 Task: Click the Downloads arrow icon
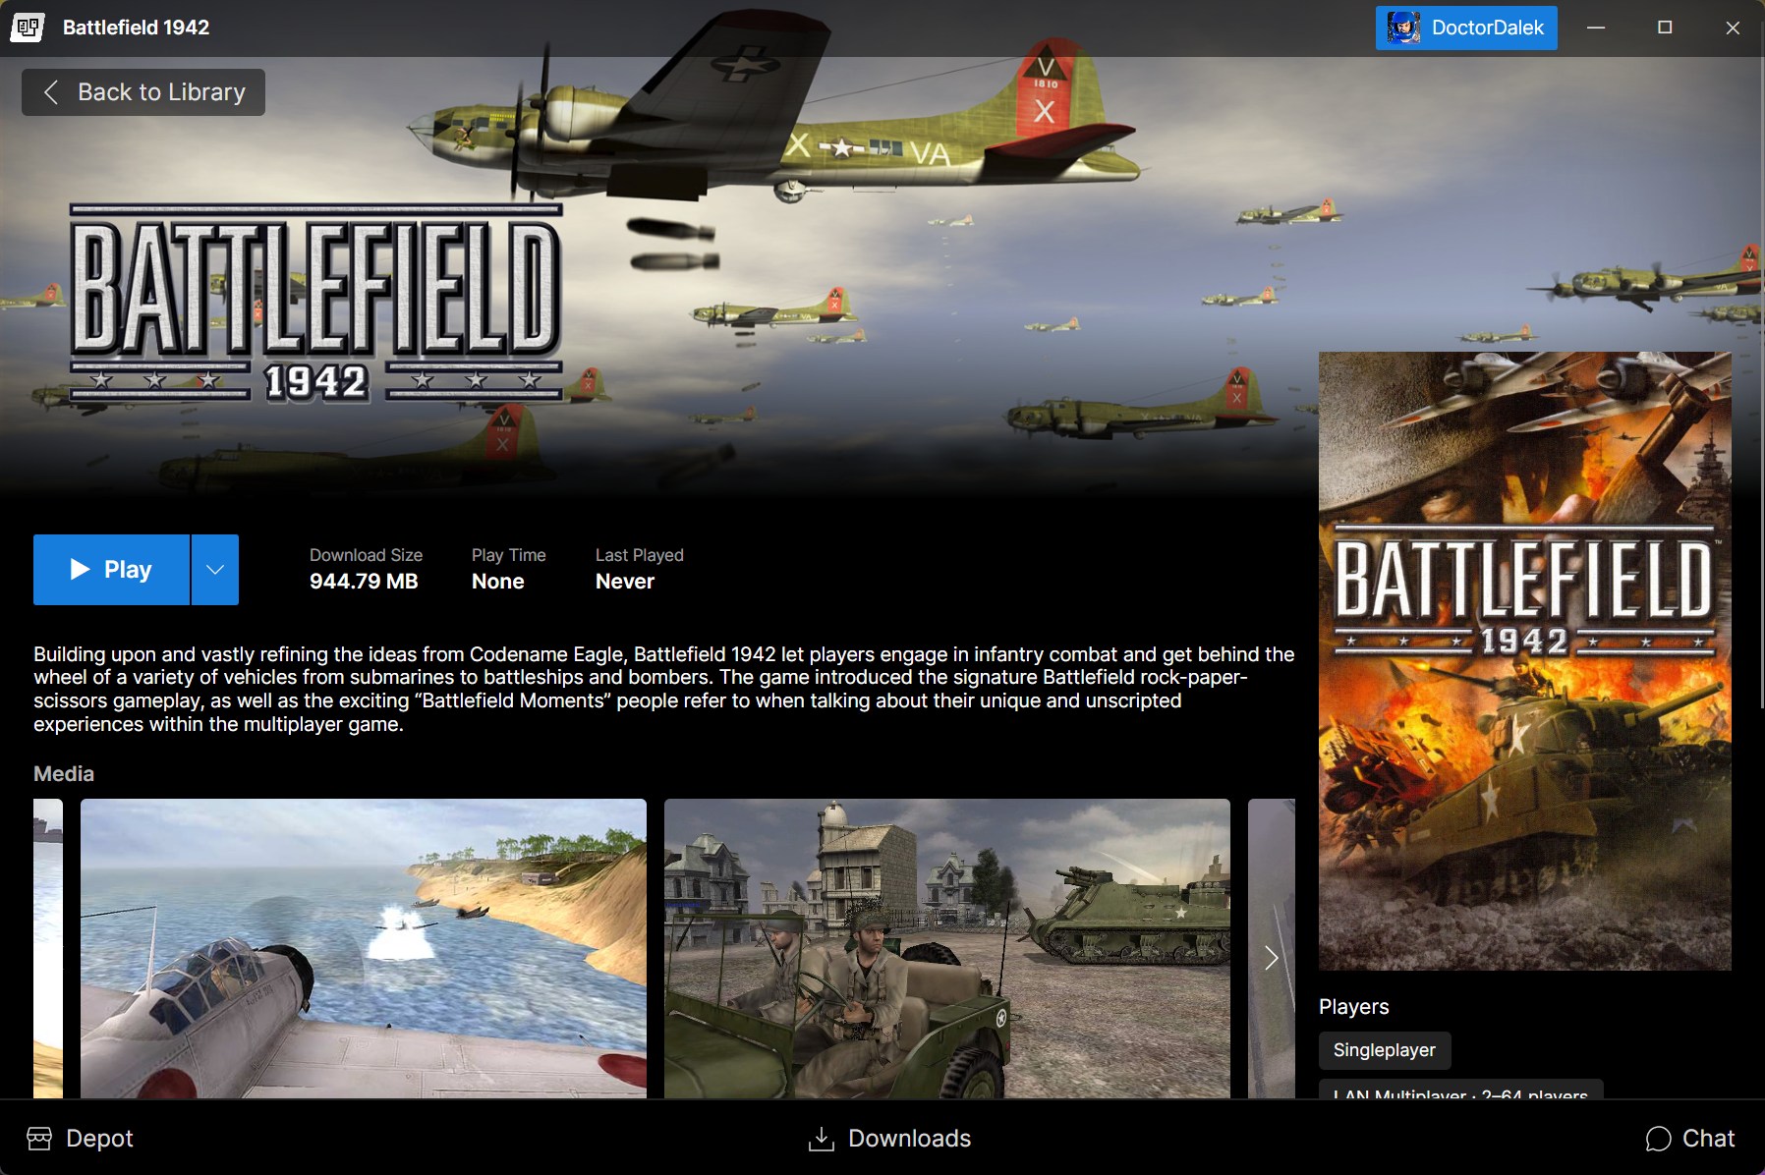pyautogui.click(x=821, y=1138)
